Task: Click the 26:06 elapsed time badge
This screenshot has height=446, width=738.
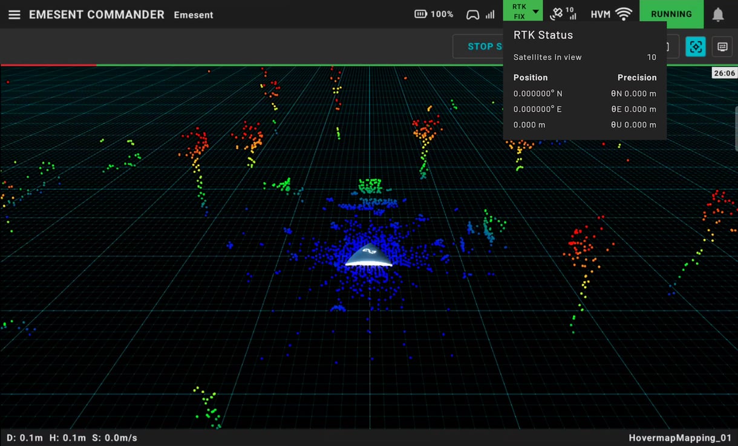Action: tap(724, 73)
